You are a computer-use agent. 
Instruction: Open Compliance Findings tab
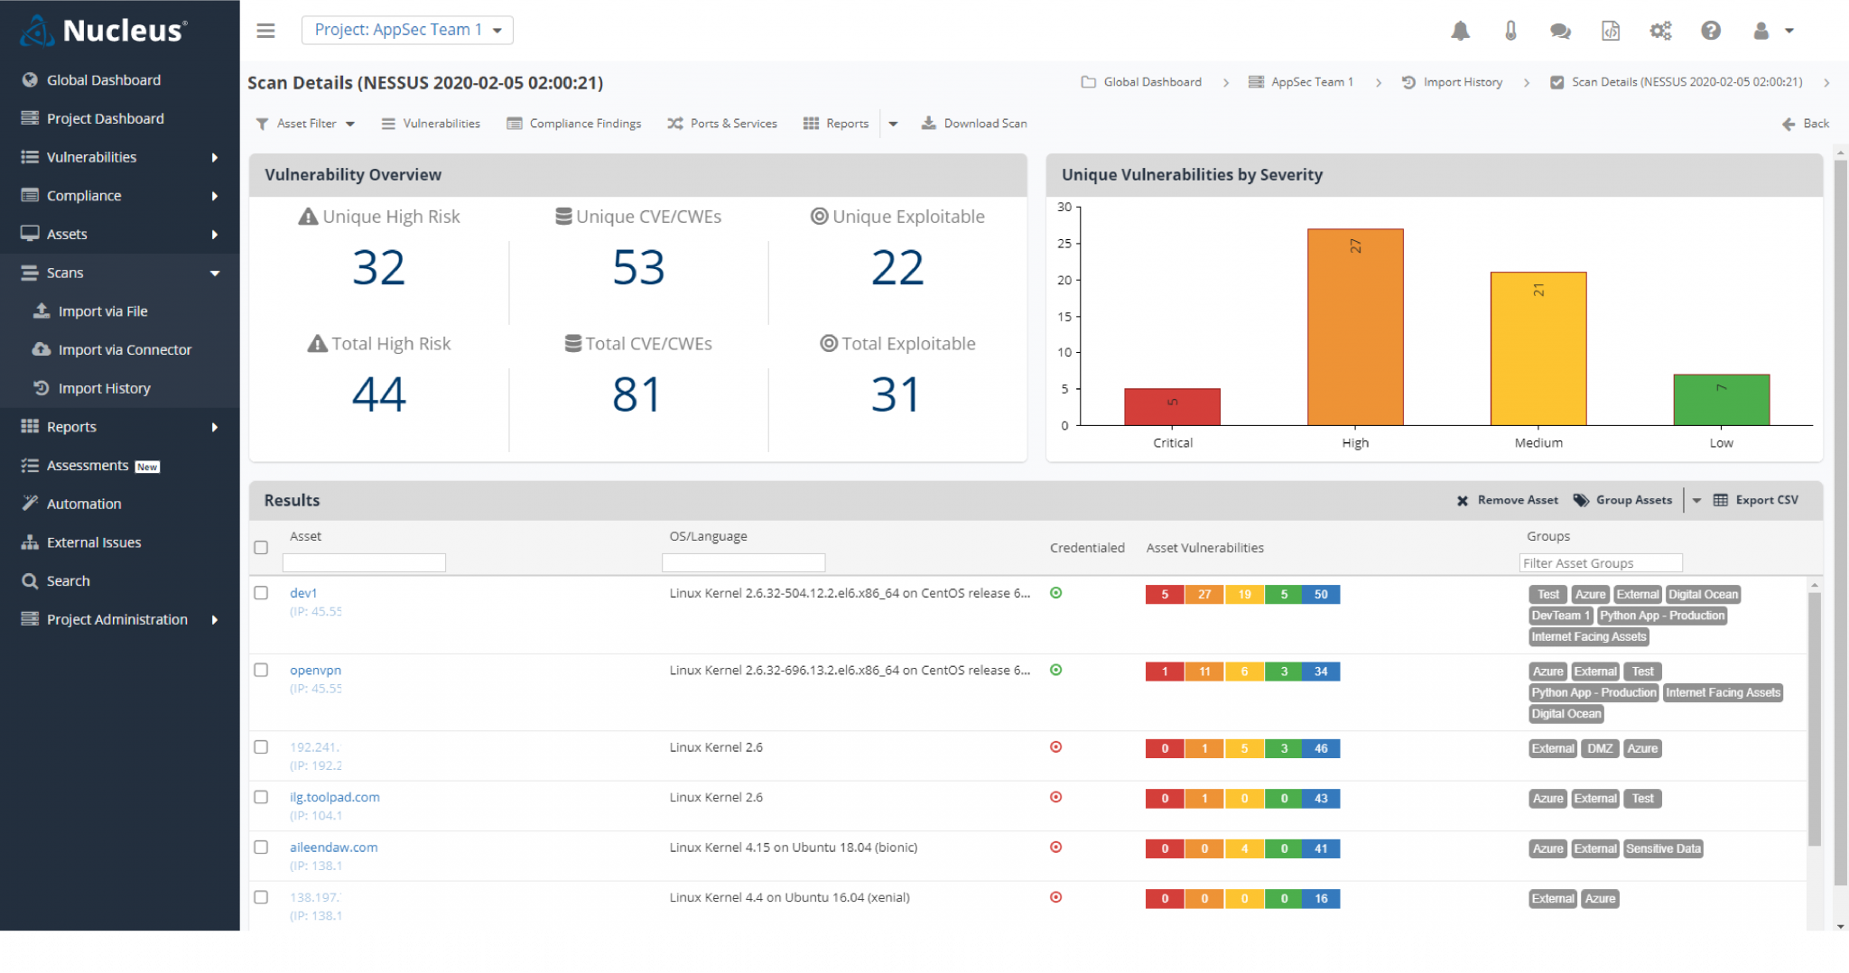[574, 124]
